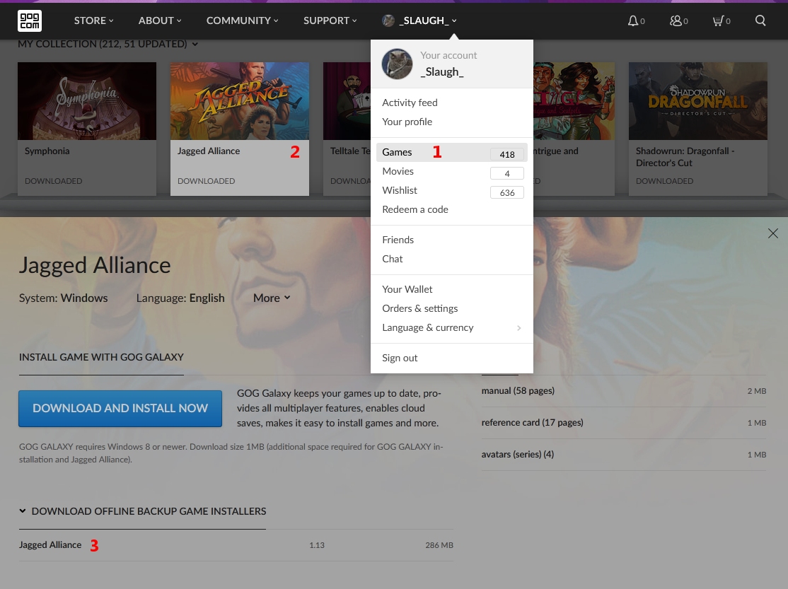Open Your Wallet
The width and height of the screenshot is (788, 589).
tap(407, 289)
